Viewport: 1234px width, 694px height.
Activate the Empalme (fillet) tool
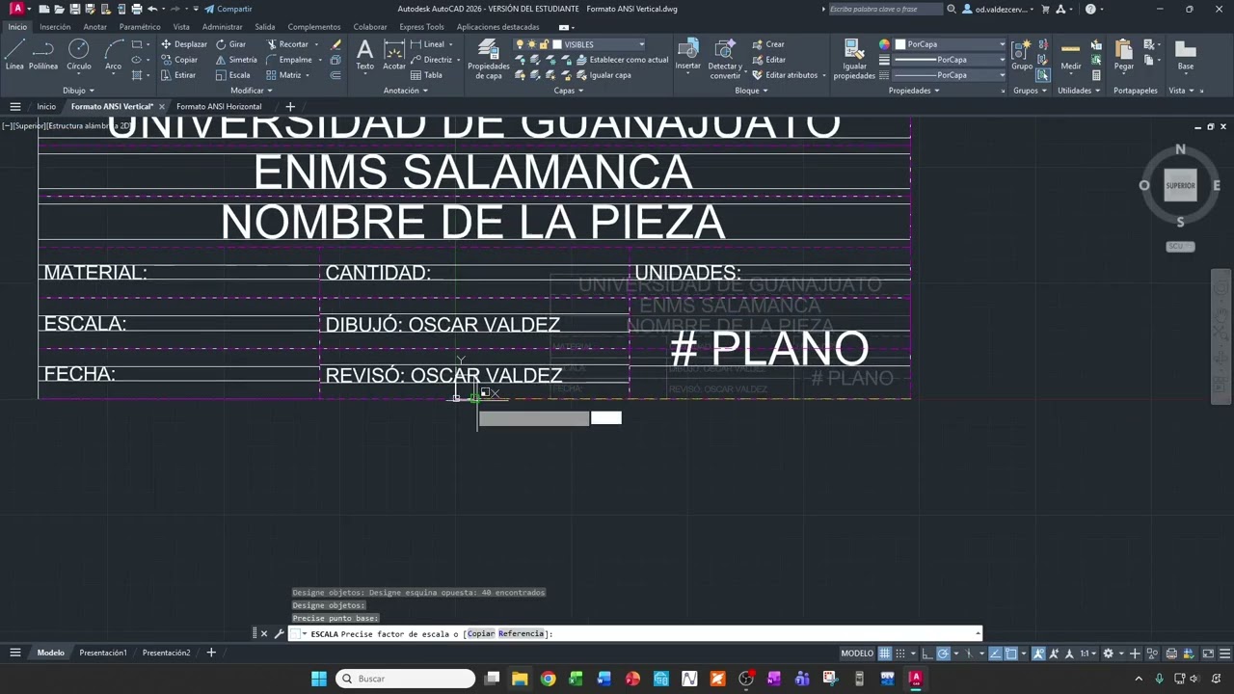[289, 60]
